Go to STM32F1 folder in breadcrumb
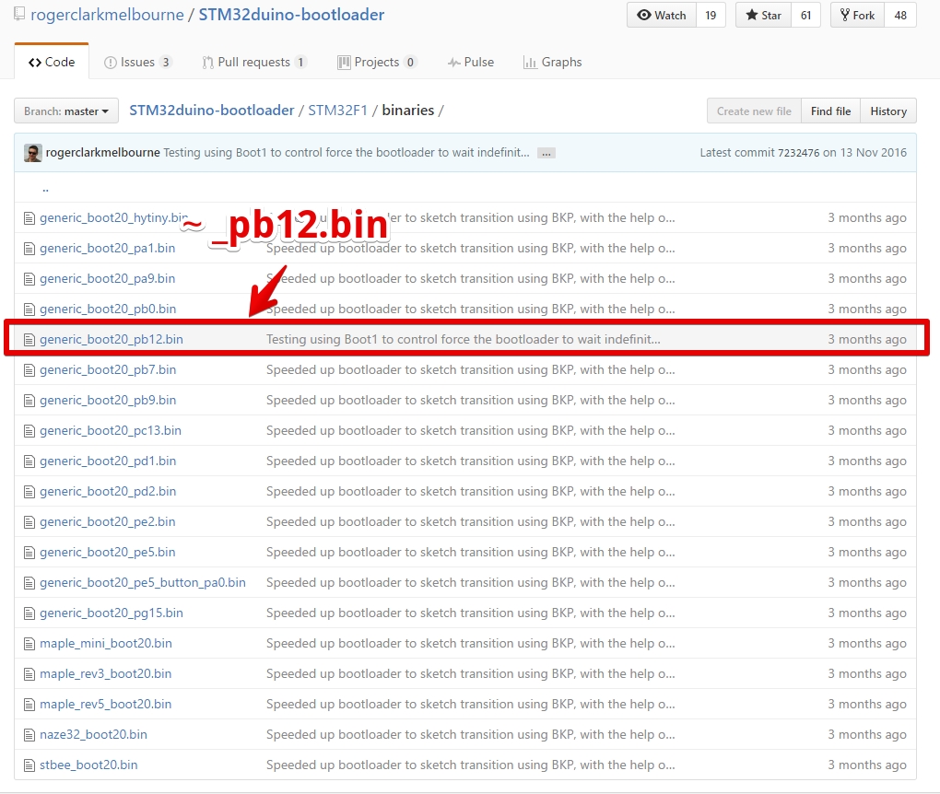Screen dimensions: 940x794 coord(337,111)
